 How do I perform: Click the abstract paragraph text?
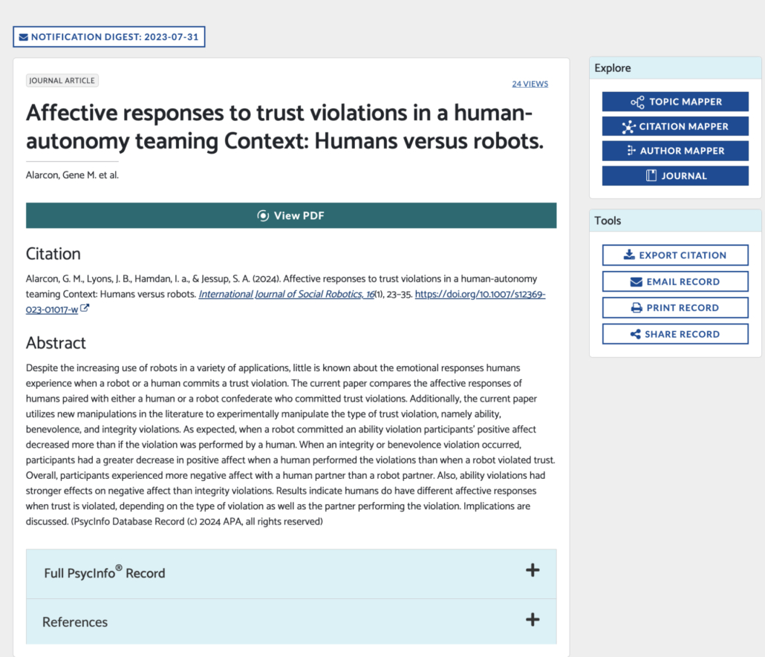pos(291,445)
